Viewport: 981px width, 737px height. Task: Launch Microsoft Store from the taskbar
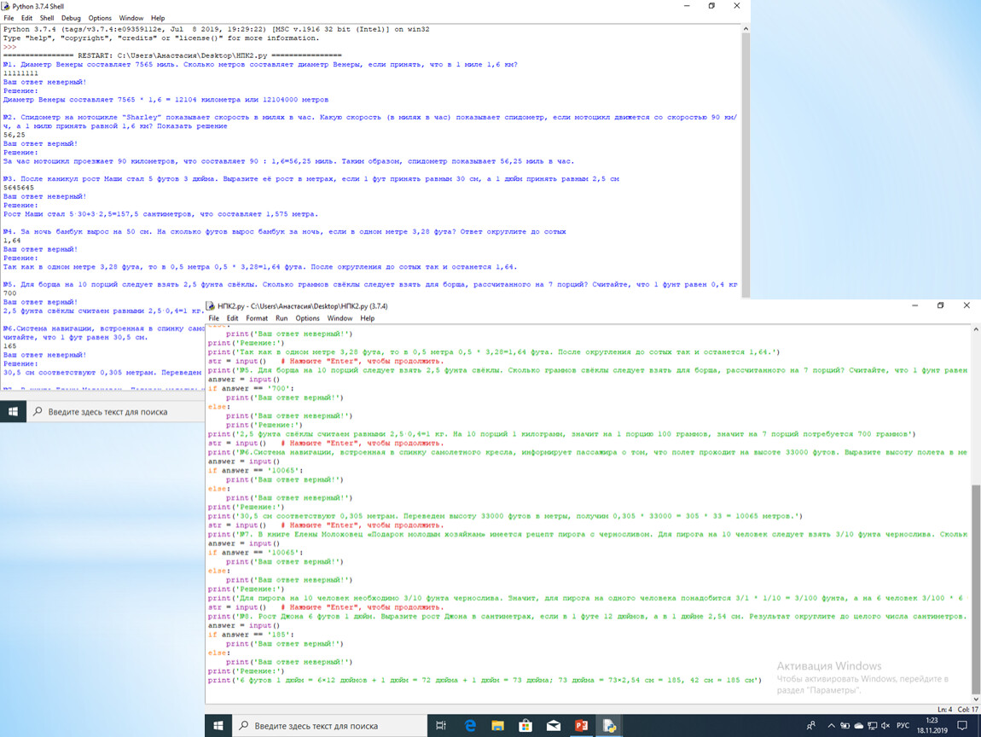coord(525,726)
